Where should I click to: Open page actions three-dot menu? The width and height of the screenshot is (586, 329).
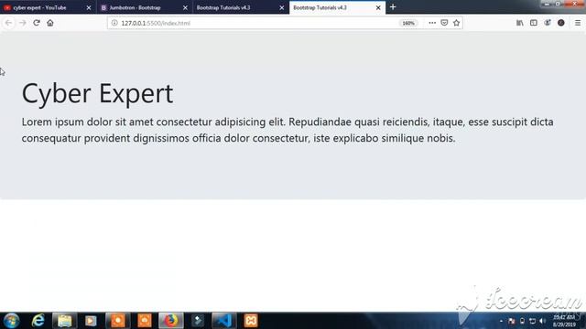coord(432,23)
